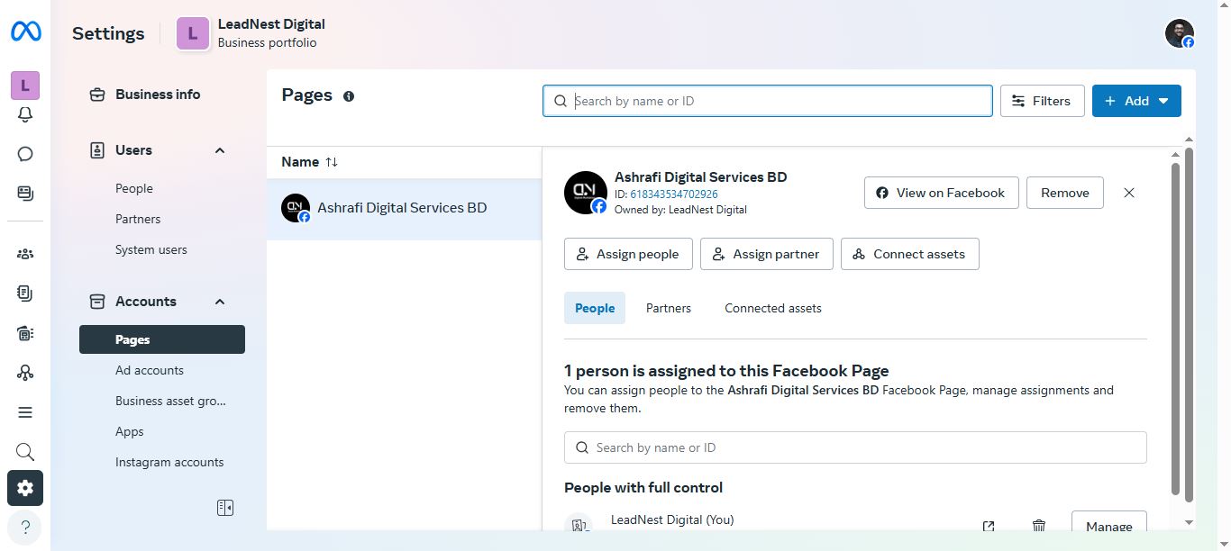This screenshot has width=1231, height=551.
Task: Click the user profile avatar at top right
Action: pos(1180,33)
